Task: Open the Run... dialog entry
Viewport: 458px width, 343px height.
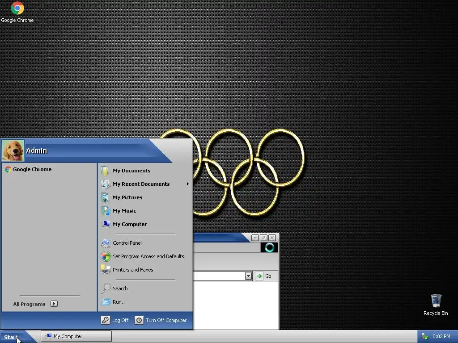Action: coord(145,302)
